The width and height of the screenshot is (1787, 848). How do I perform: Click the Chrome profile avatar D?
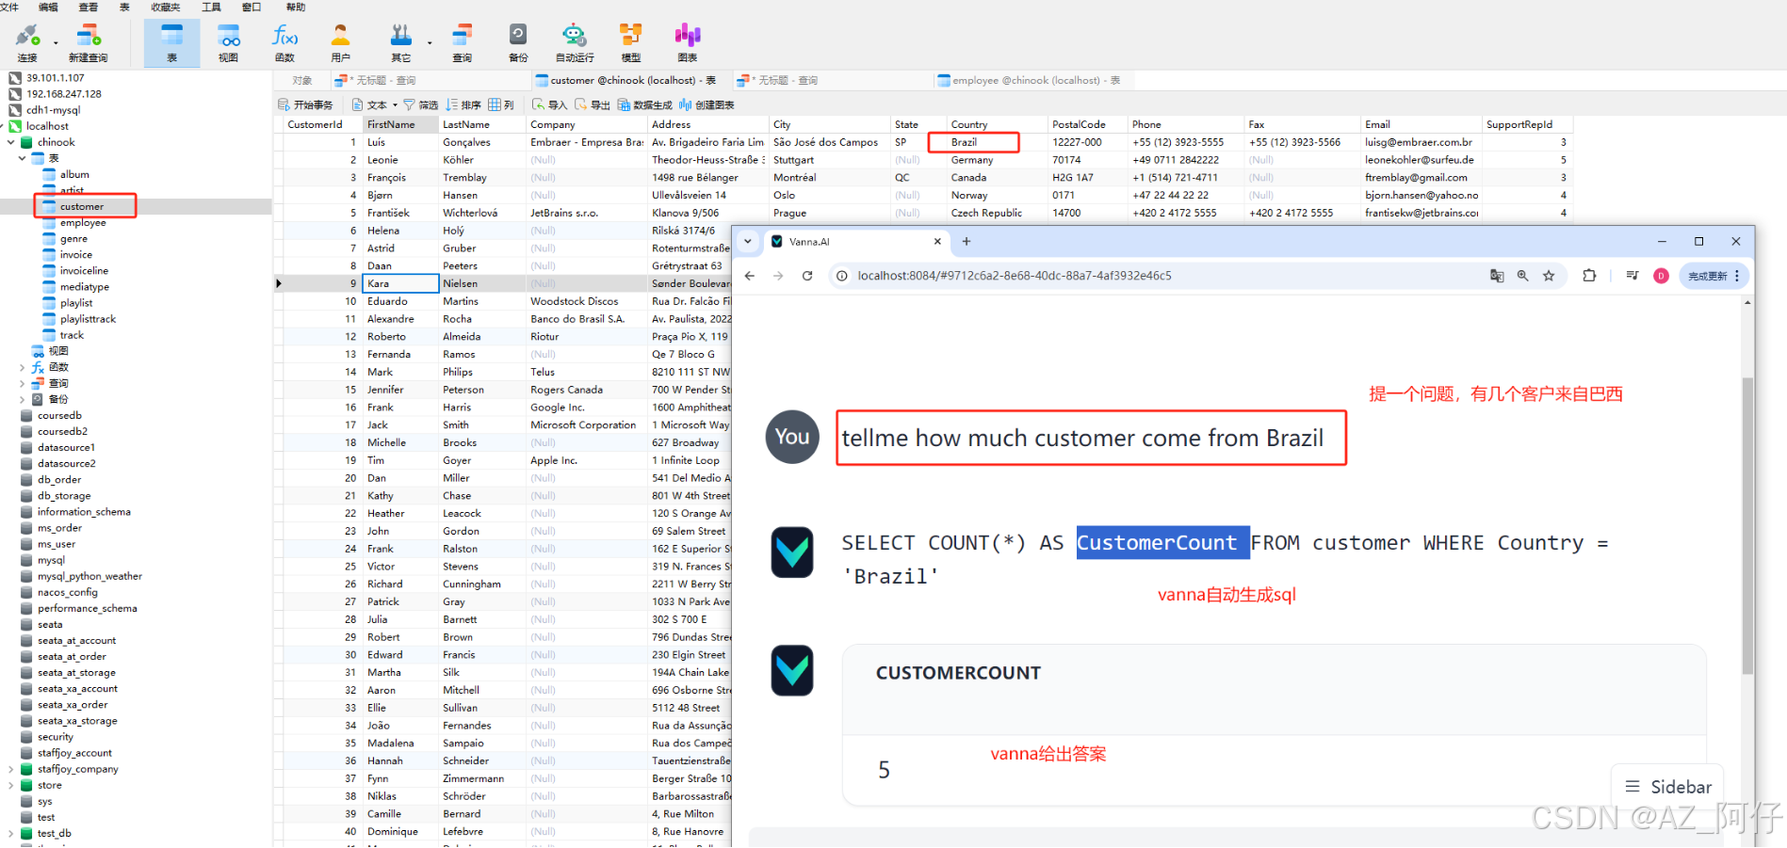(1661, 276)
